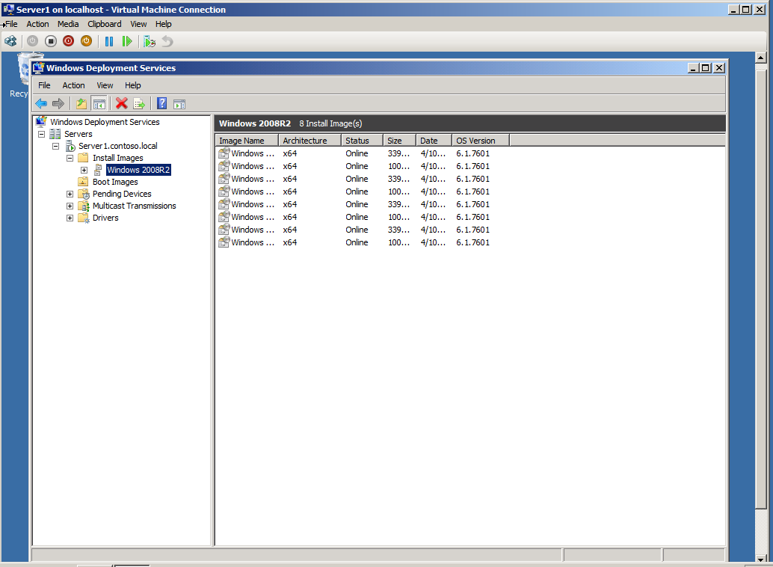The width and height of the screenshot is (773, 567).
Task: Click the Up one level folder icon
Action: tap(81, 104)
